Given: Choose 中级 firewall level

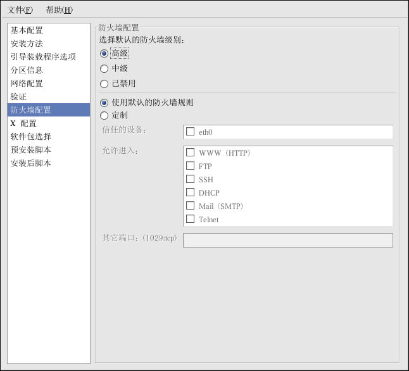Looking at the screenshot, I should tap(104, 68).
